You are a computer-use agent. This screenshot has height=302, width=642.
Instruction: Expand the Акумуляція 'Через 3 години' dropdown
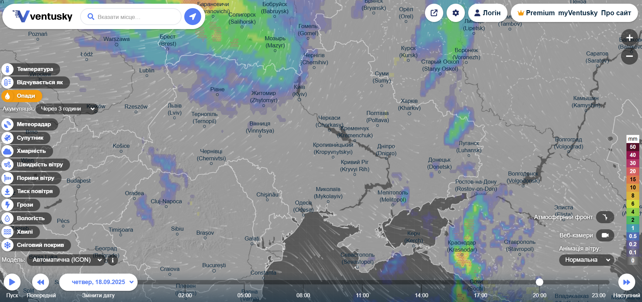(x=67, y=109)
